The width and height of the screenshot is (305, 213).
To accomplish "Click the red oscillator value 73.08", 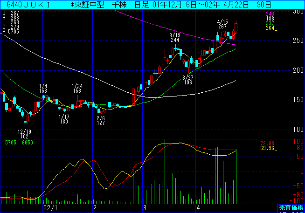I will [267, 144].
